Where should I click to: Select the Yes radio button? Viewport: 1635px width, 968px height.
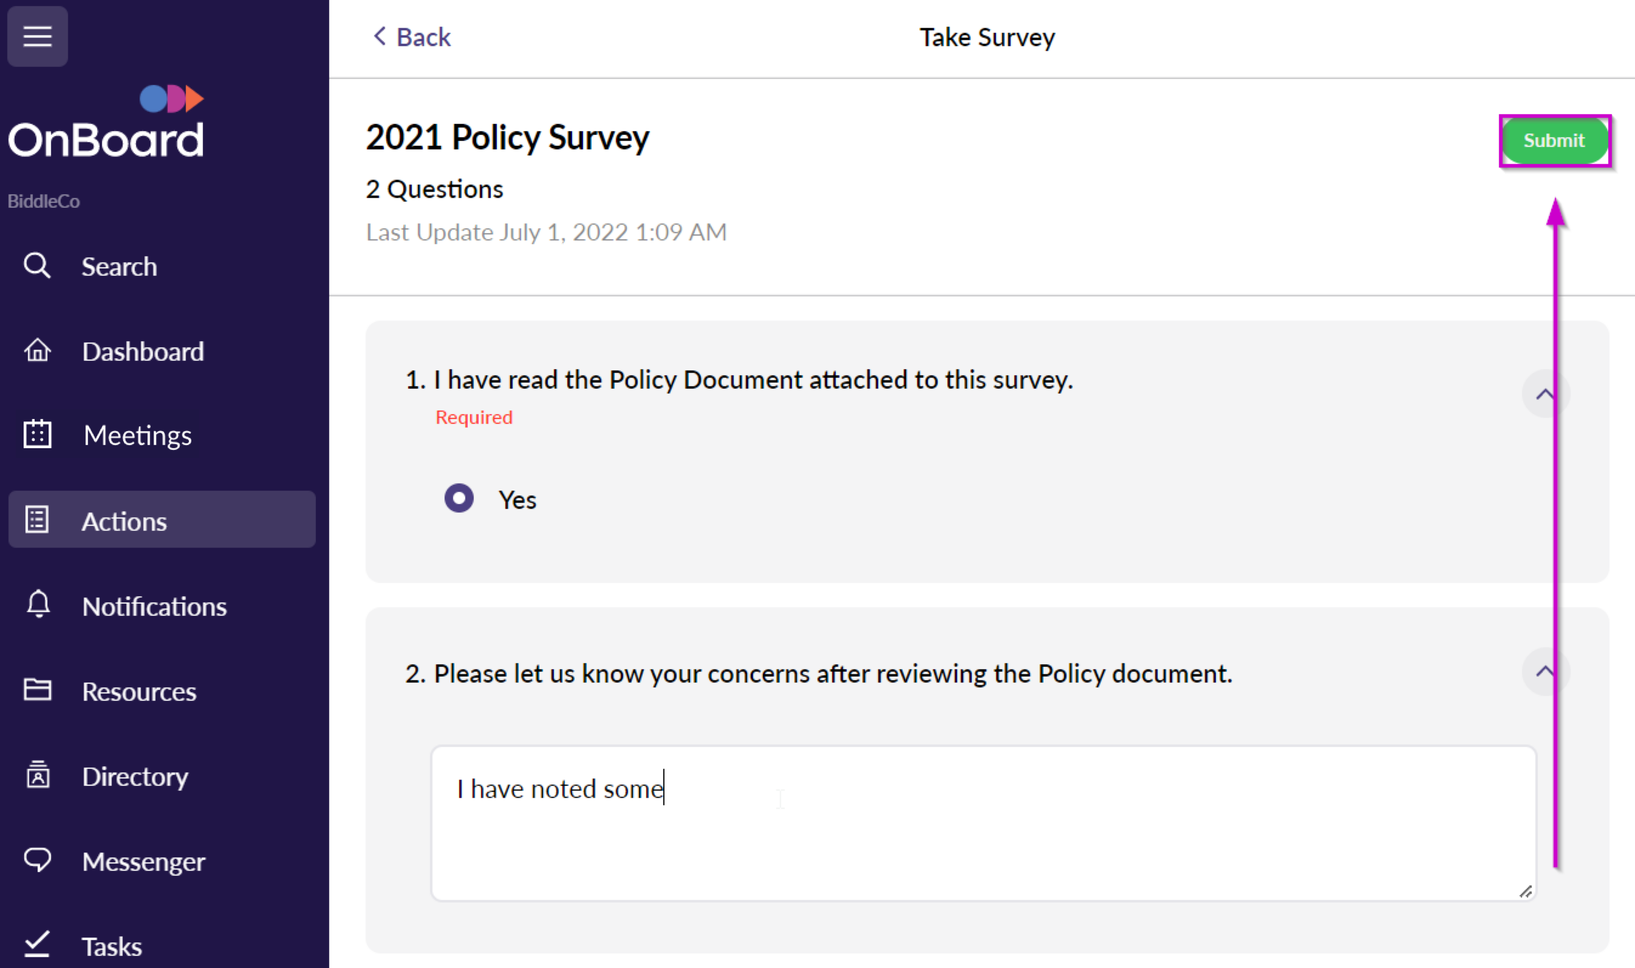click(459, 499)
